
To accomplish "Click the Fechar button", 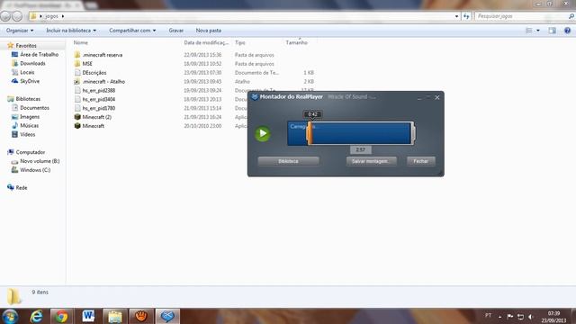I will [421, 161].
